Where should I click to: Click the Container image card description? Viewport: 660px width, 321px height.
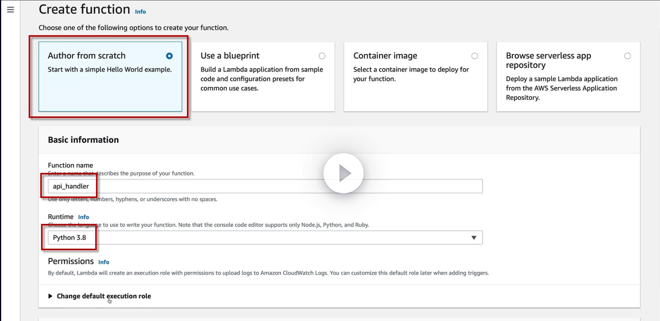411,74
